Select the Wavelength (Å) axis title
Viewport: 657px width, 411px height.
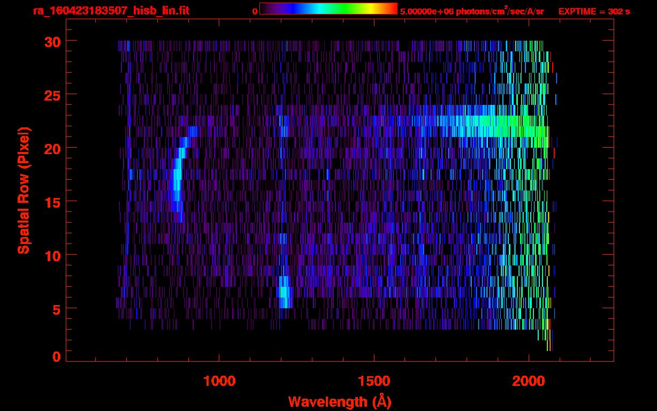pos(340,401)
